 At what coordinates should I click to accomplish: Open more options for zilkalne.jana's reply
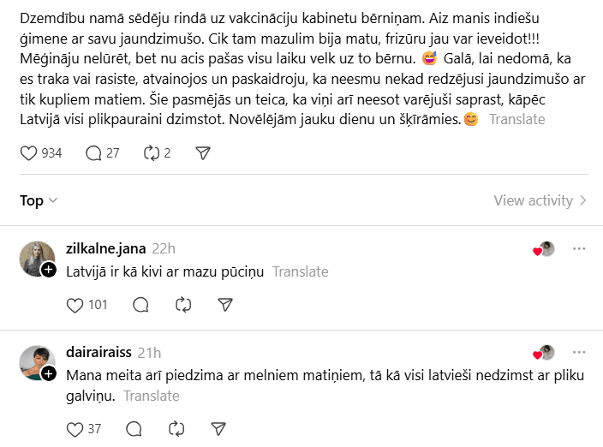click(x=579, y=248)
